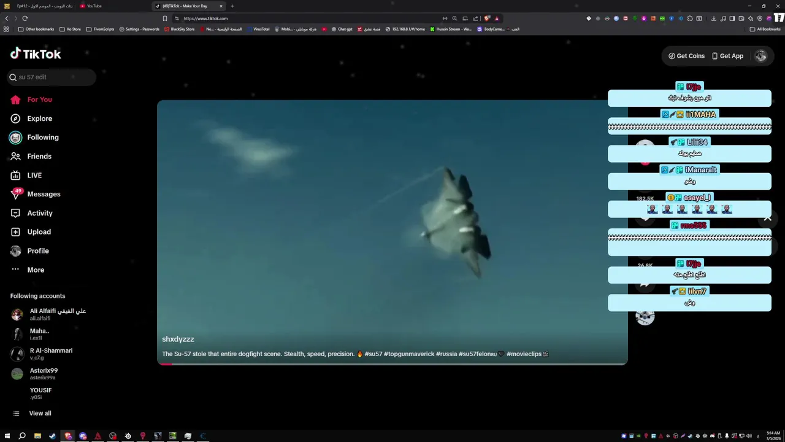Open a new browser tab
Viewport: 785px width, 442px height.
click(x=232, y=6)
